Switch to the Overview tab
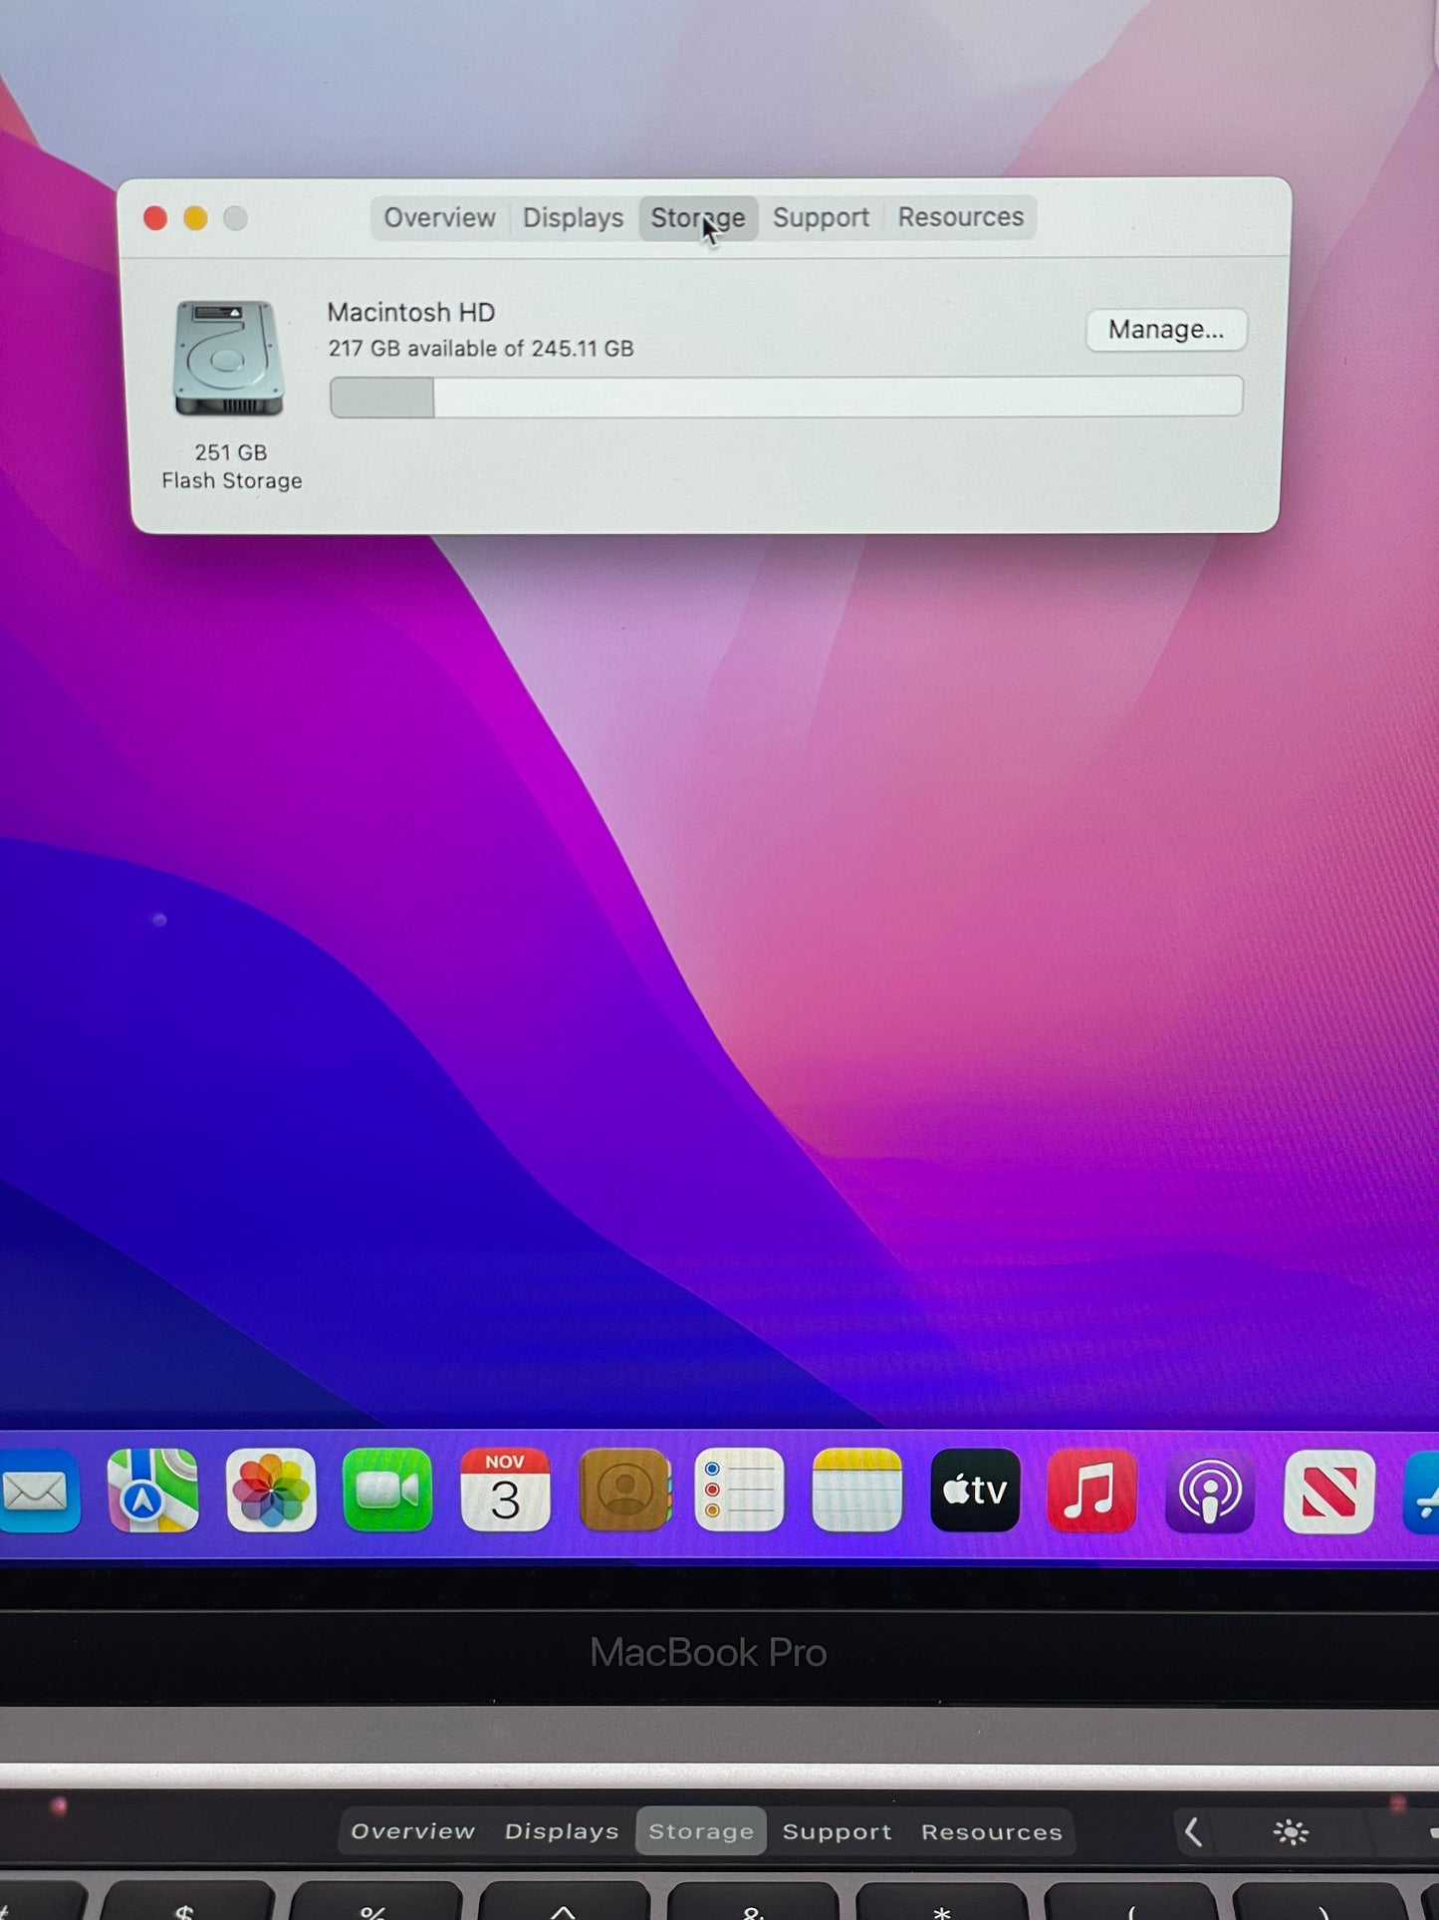Screen dimensions: 1439x1920 (439, 217)
